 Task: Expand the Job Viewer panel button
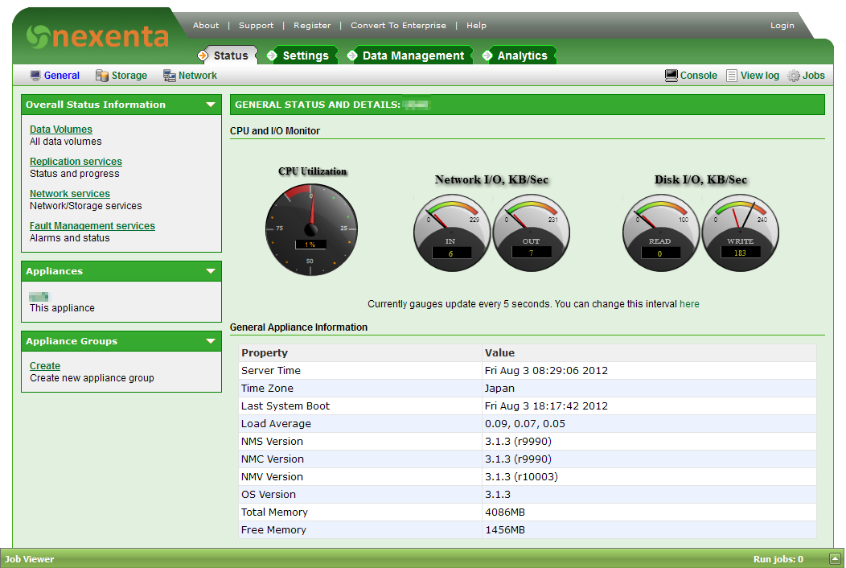836,559
